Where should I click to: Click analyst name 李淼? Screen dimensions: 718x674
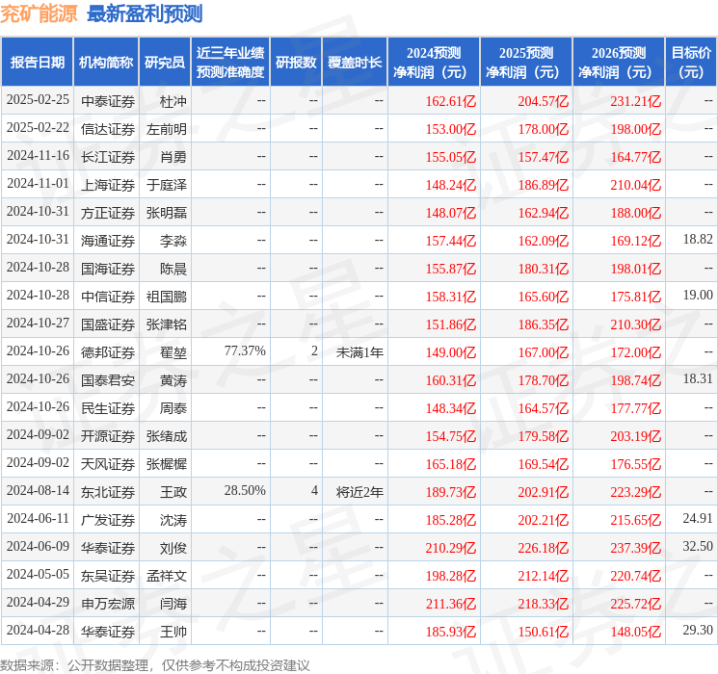pos(173,241)
